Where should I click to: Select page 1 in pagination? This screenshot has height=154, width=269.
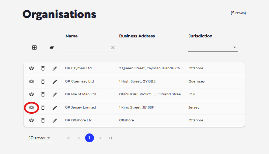coord(90,138)
